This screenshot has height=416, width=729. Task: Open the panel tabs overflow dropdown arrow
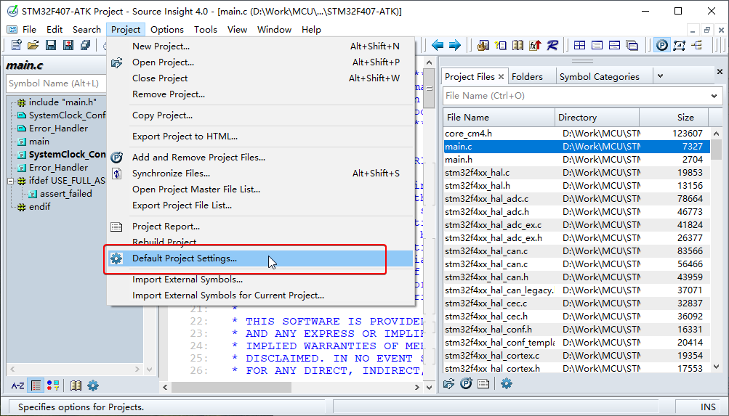coord(660,76)
